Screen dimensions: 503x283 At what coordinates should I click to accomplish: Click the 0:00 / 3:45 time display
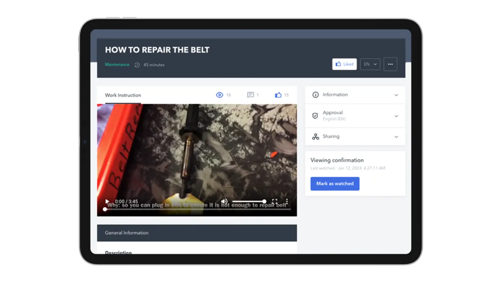[x=126, y=201]
